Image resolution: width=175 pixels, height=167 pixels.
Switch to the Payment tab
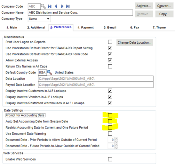coord(85,28)
